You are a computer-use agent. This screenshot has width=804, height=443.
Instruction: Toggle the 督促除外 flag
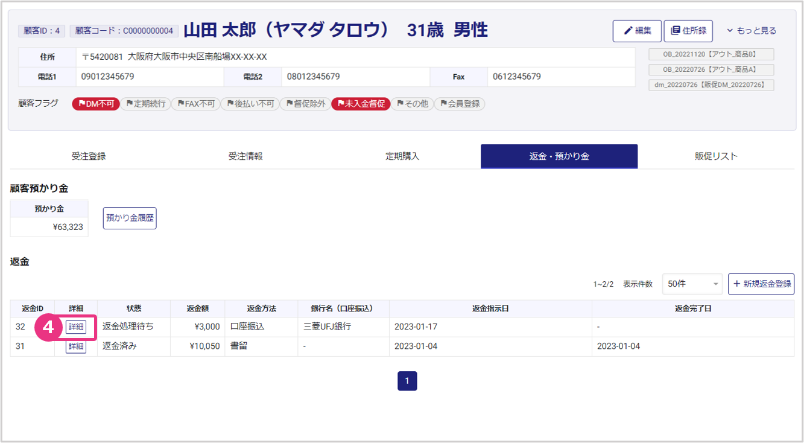pos(305,104)
